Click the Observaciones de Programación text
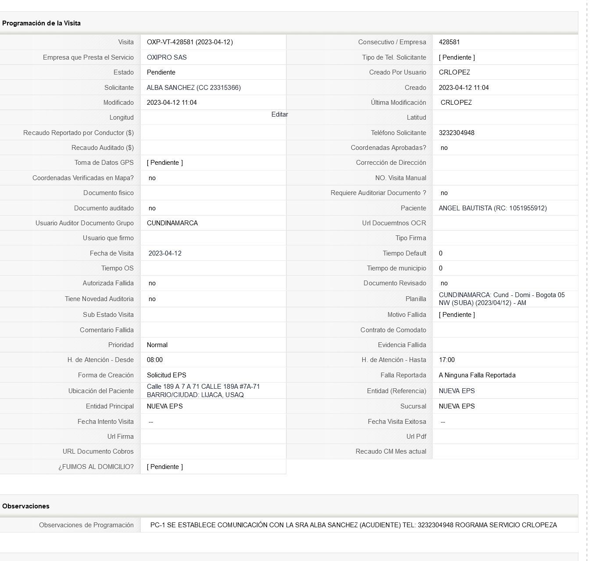The width and height of the screenshot is (592, 561). [353, 525]
